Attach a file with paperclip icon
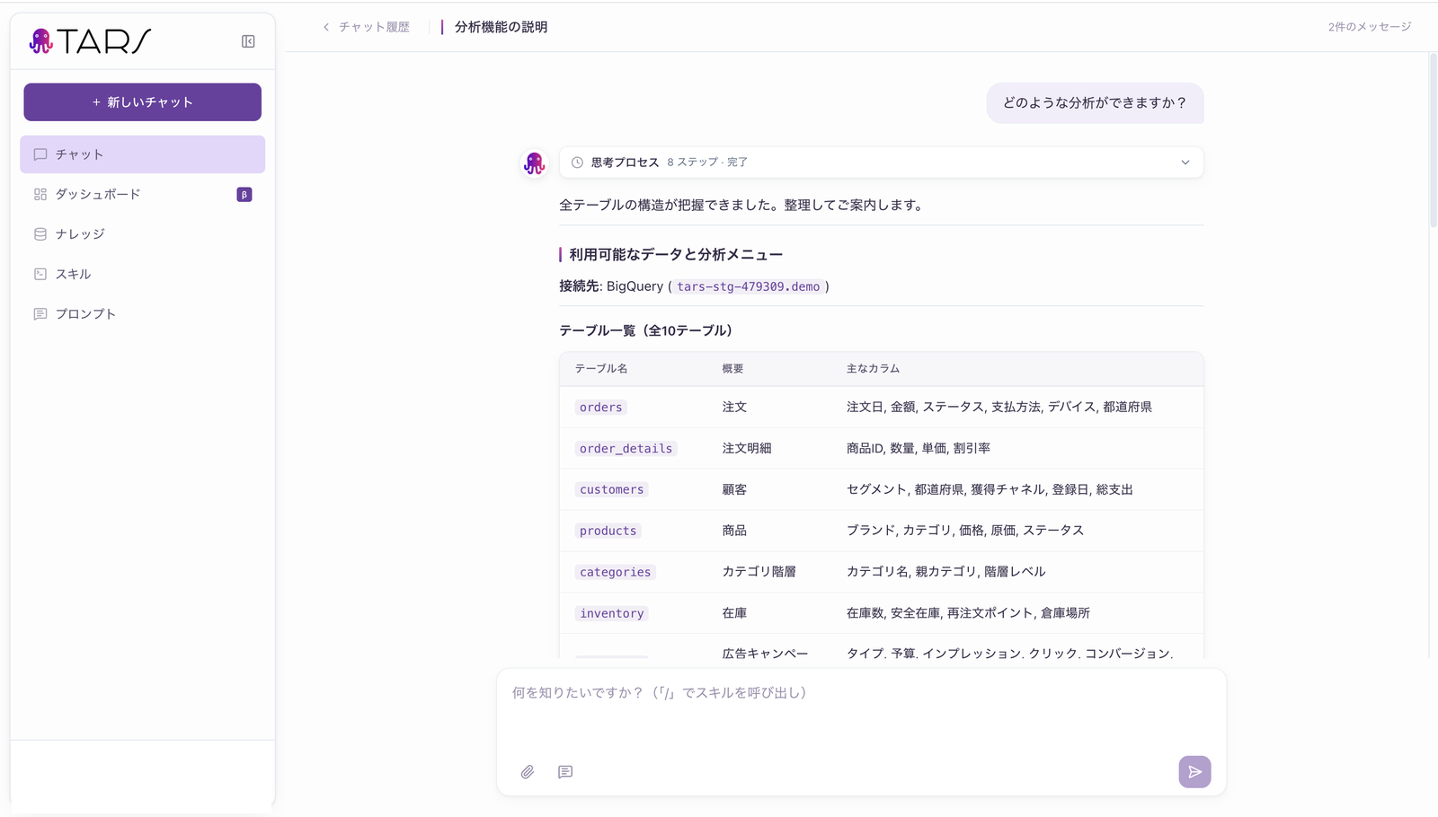 coord(528,772)
